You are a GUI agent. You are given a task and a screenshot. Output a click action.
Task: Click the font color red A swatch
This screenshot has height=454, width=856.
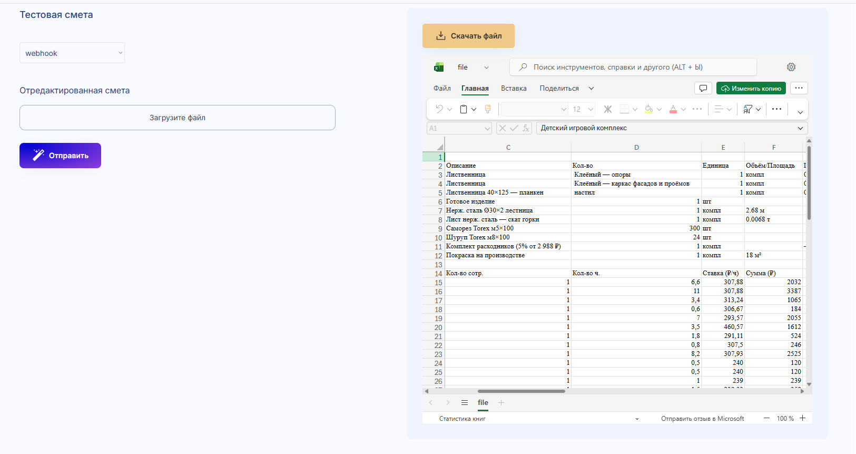673,109
